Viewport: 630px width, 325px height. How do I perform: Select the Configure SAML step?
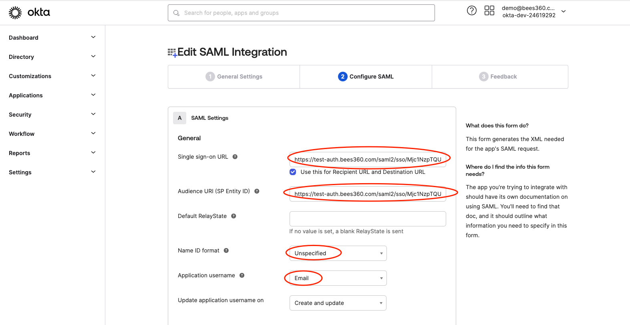(x=366, y=77)
